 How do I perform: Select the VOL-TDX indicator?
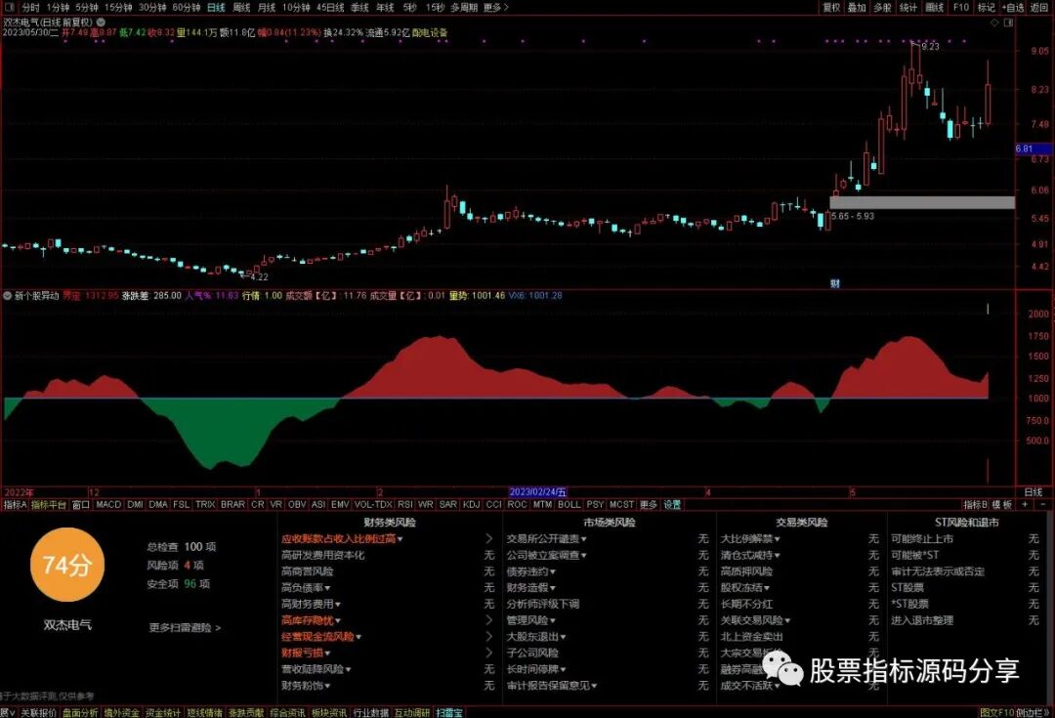click(373, 504)
